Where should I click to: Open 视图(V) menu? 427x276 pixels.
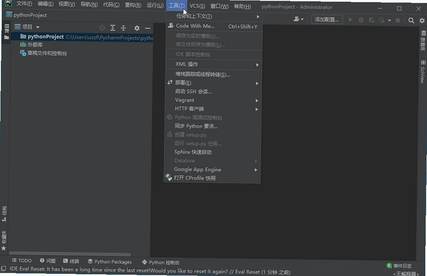[x=67, y=4]
